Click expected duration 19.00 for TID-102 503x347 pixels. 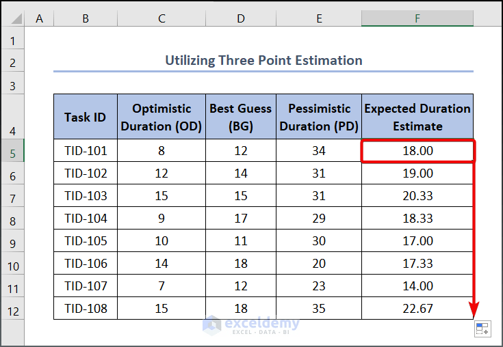click(417, 173)
